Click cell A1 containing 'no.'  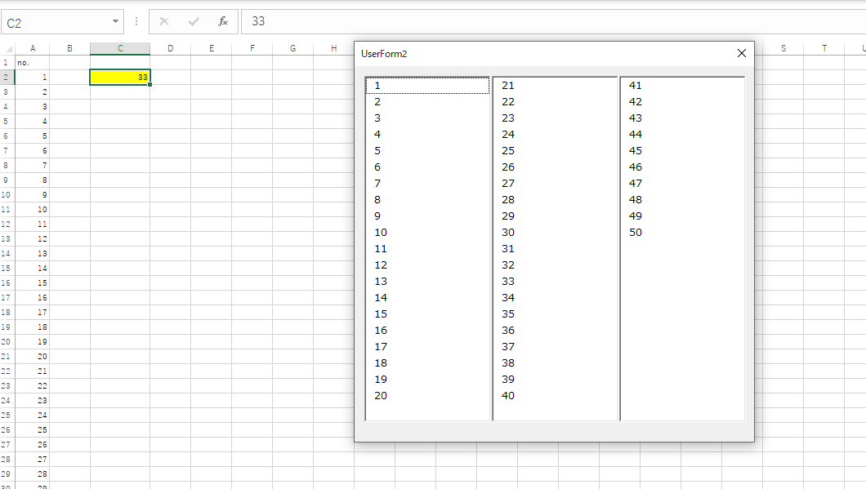coord(32,62)
